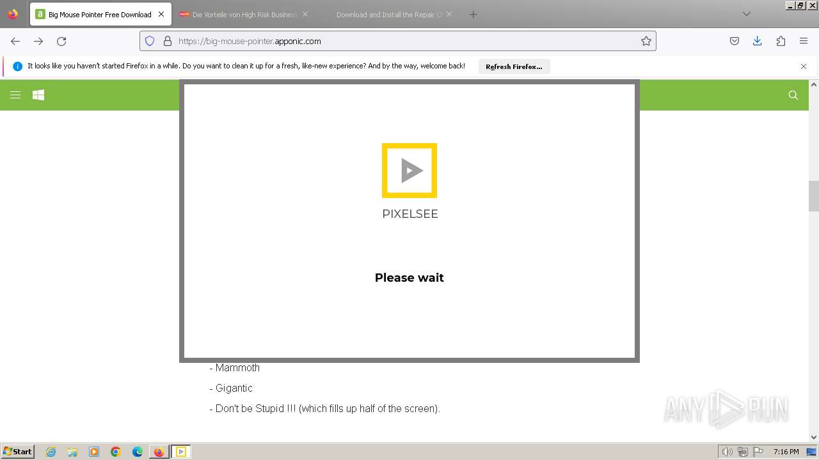The width and height of the screenshot is (819, 460).
Task: Launch Google Chrome from taskbar
Action: (116, 452)
